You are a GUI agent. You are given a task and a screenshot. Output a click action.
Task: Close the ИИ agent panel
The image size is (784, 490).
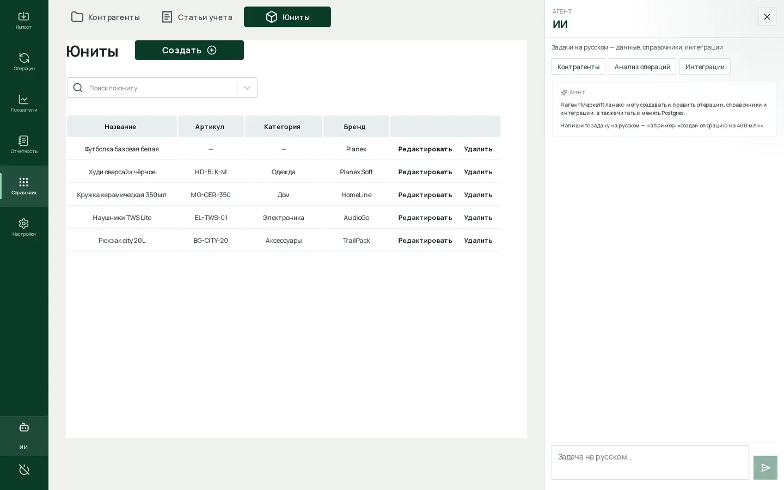point(767,17)
